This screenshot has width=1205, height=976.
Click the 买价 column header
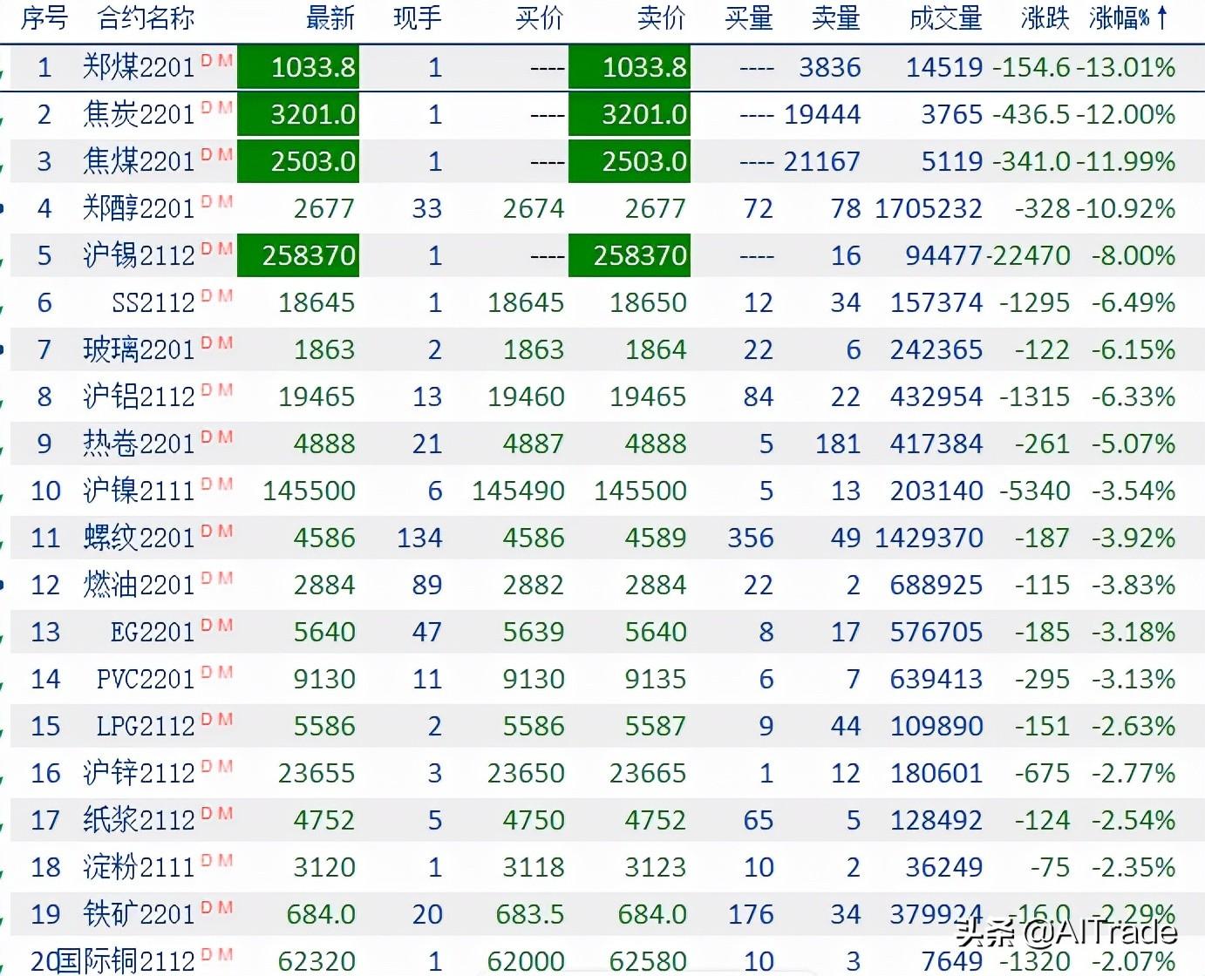[x=540, y=17]
